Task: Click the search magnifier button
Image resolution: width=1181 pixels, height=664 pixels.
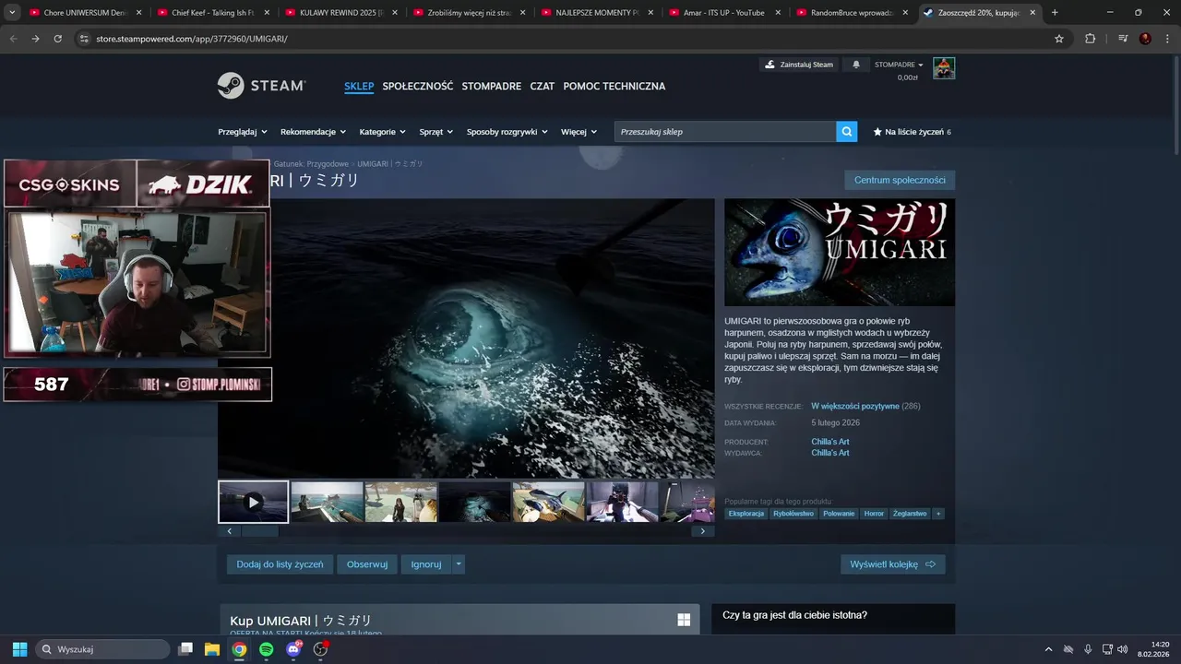Action: pyautogui.click(x=847, y=132)
